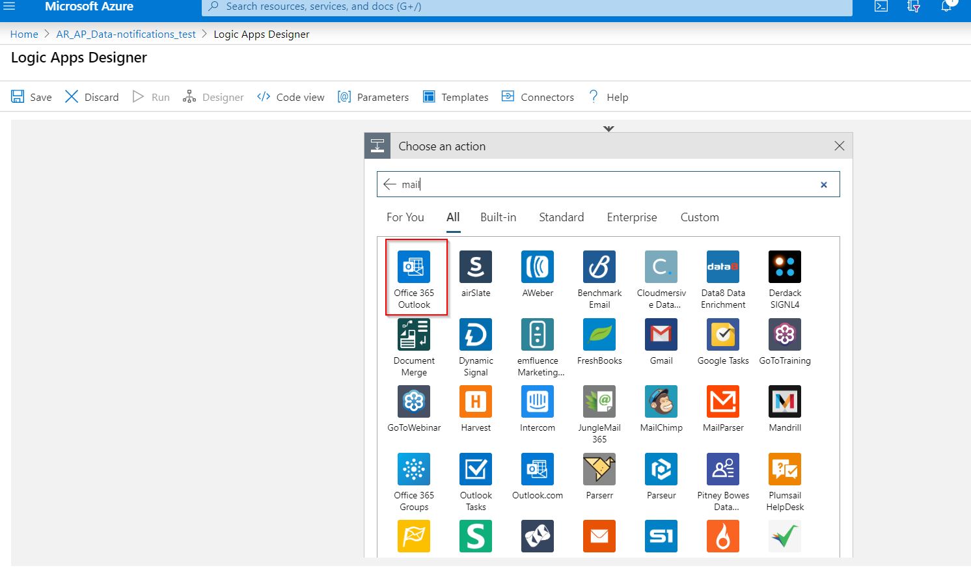Pick the AWeber connector icon
The height and width of the screenshot is (581, 971).
point(538,274)
